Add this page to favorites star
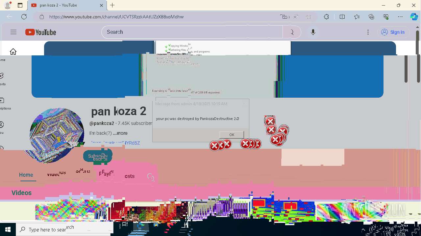 [x=309, y=17]
